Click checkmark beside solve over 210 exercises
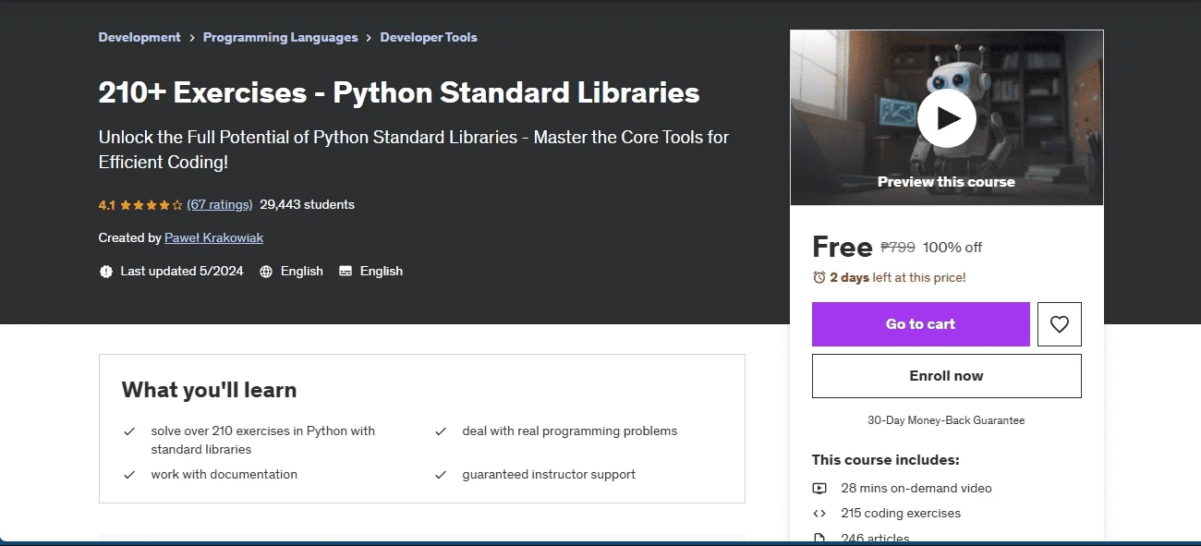Image resolution: width=1201 pixels, height=546 pixels. click(x=129, y=431)
